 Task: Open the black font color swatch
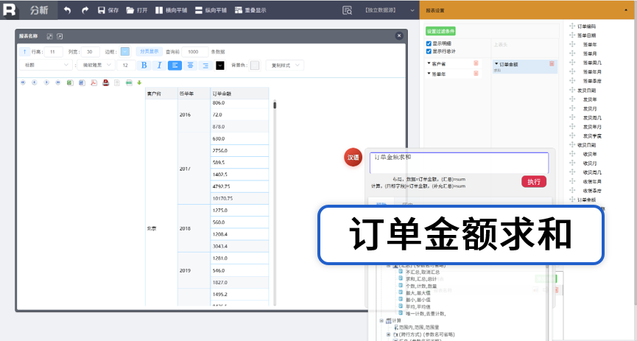click(x=219, y=66)
